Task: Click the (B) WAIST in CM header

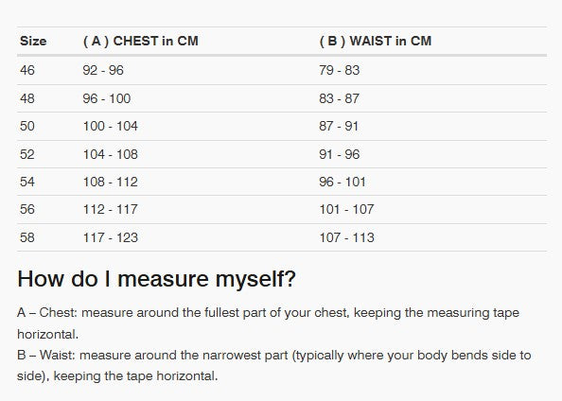Action: click(x=376, y=41)
